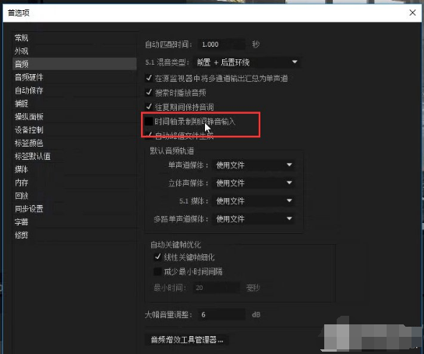Screen dimensions: 424x354
Task: Open 标签颜色 settings
Action: pyautogui.click(x=29, y=143)
